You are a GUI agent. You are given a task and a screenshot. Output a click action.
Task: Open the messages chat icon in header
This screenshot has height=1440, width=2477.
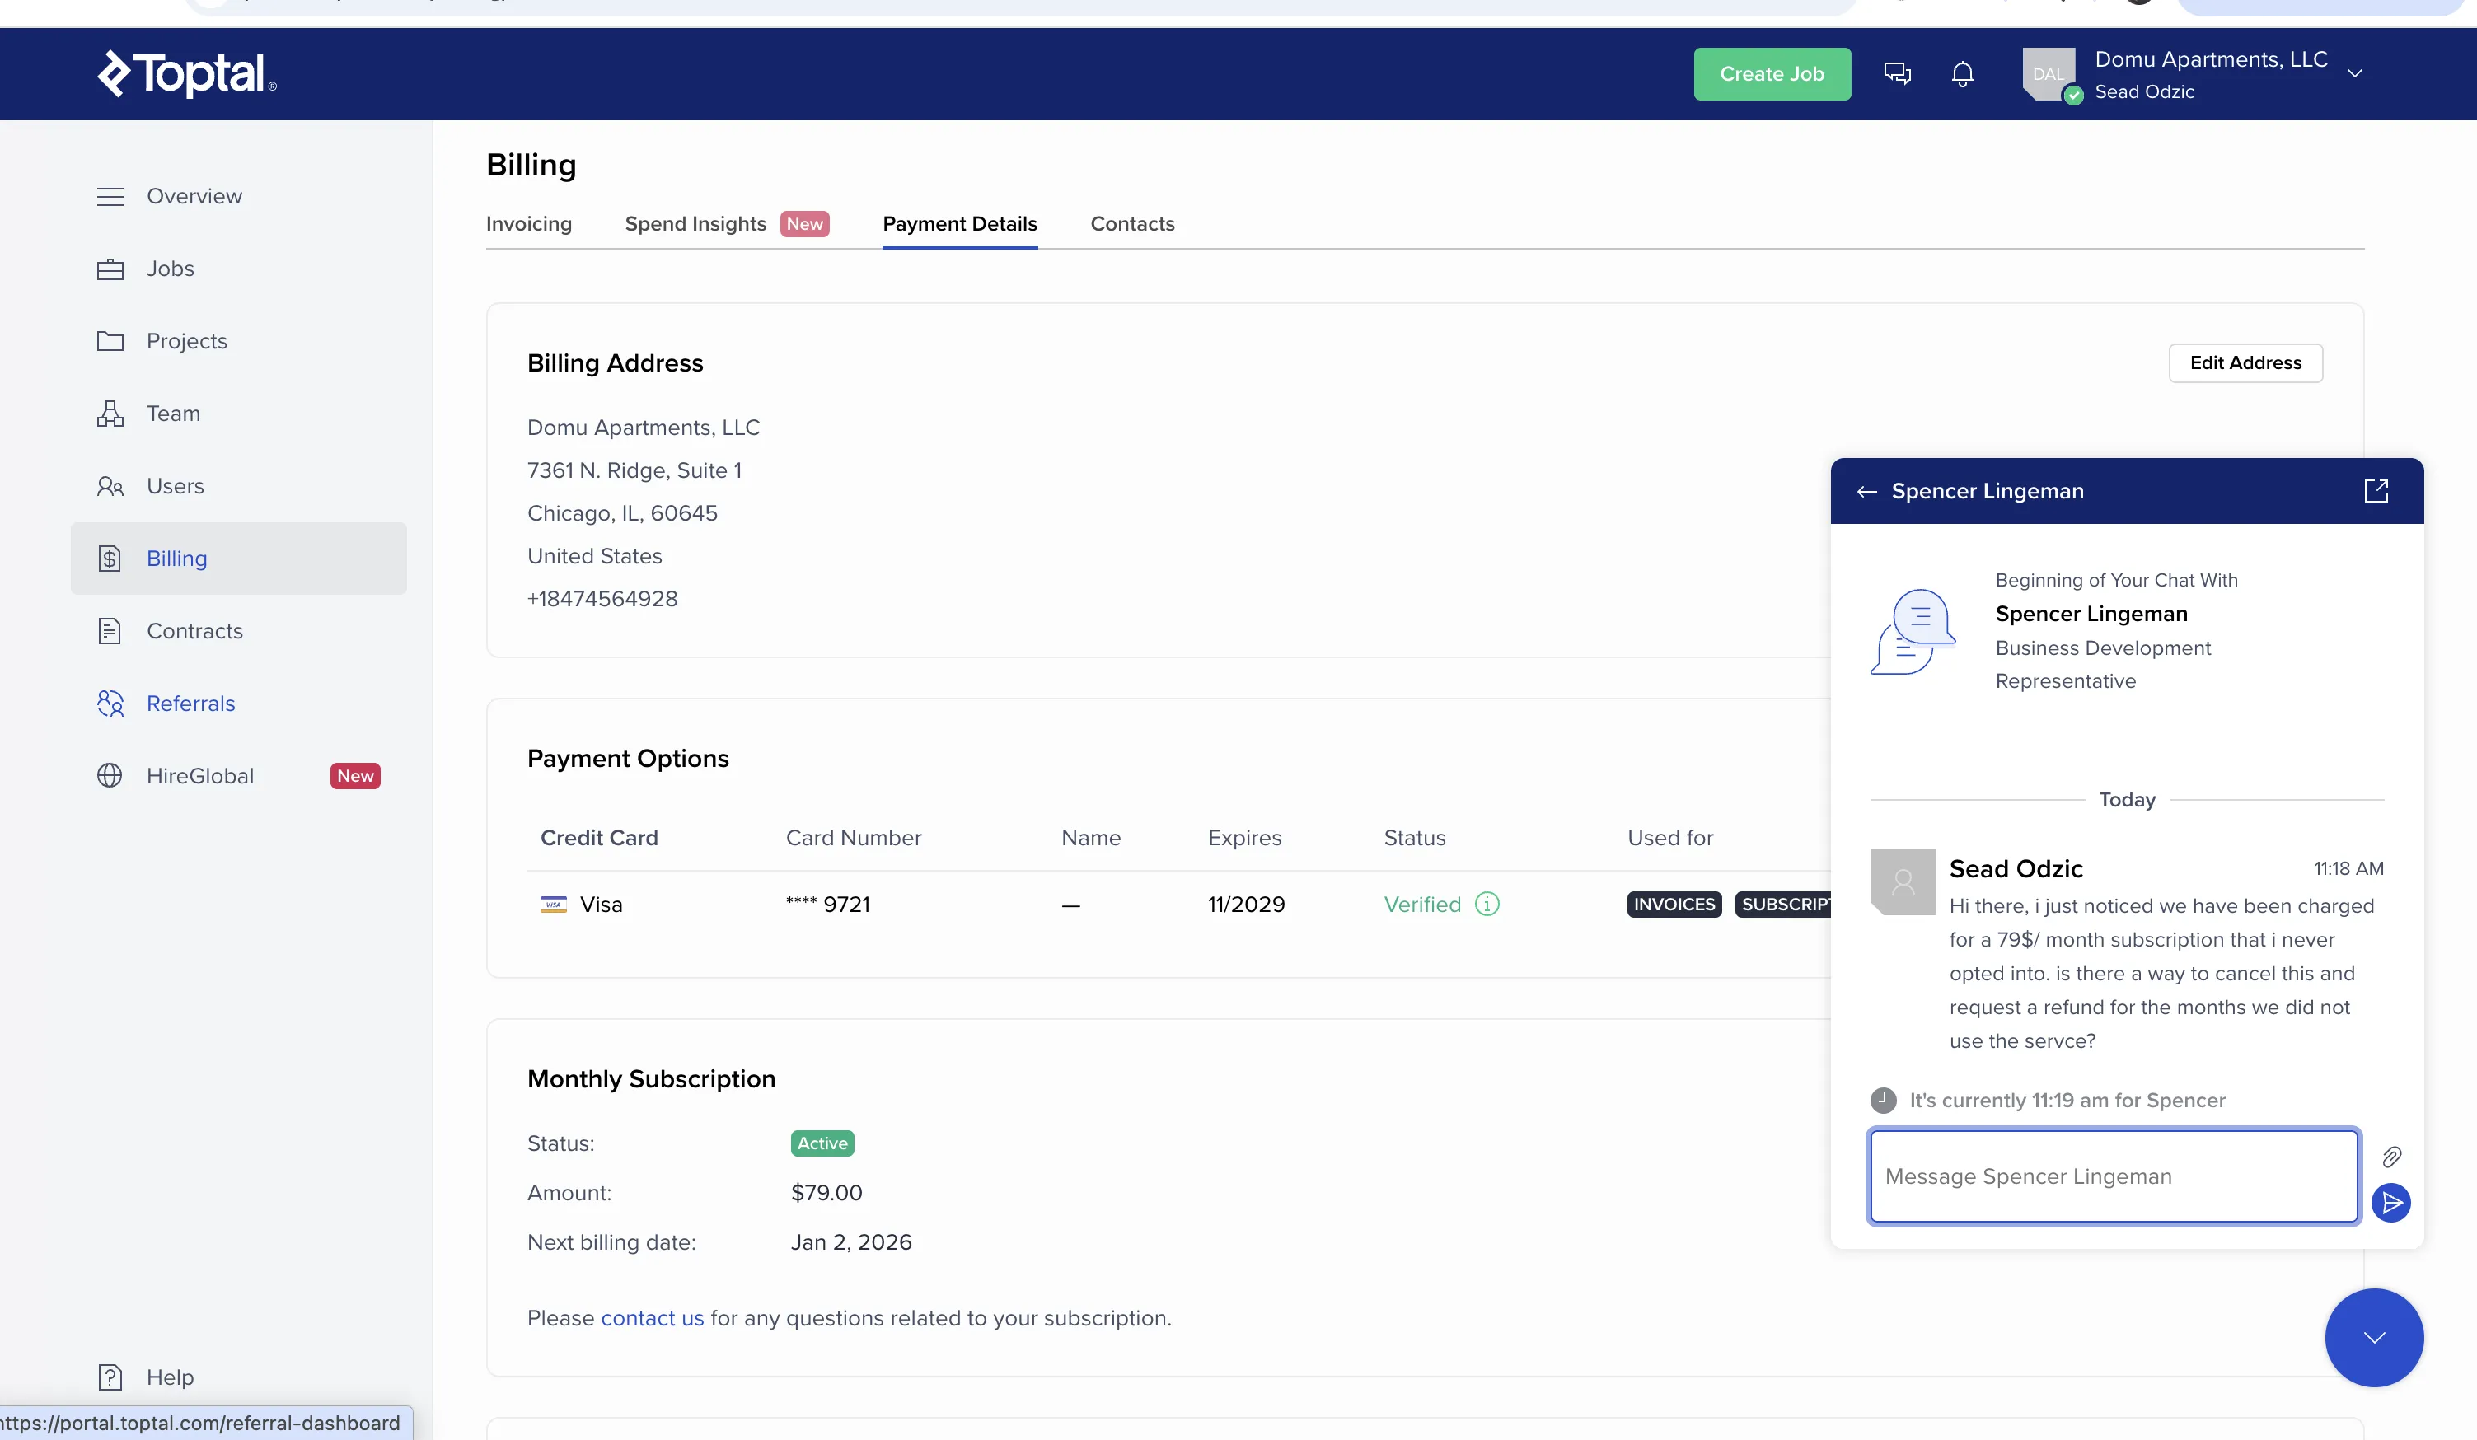click(1897, 73)
